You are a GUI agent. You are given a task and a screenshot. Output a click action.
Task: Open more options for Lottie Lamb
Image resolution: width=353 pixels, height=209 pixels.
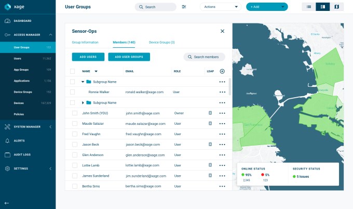click(x=222, y=165)
